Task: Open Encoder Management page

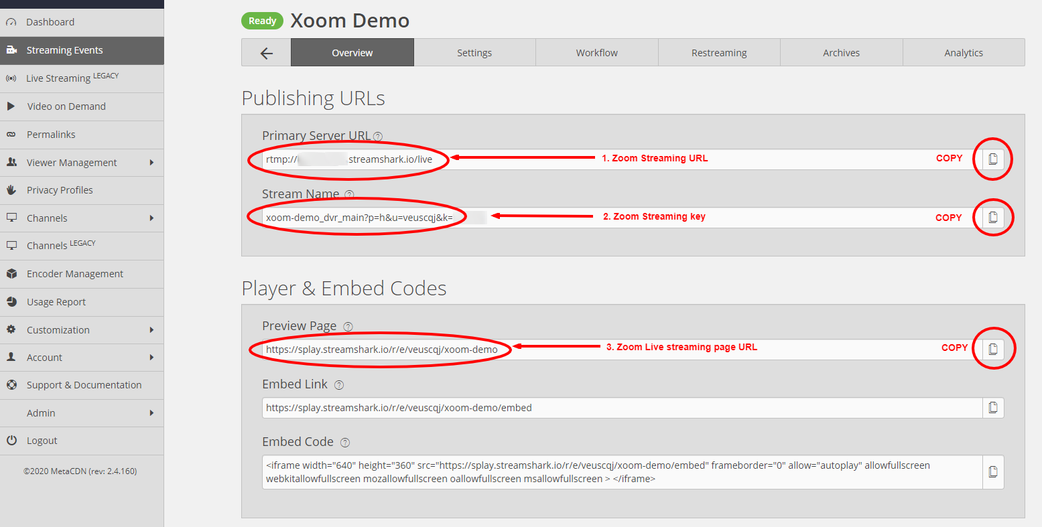Action: (x=82, y=274)
